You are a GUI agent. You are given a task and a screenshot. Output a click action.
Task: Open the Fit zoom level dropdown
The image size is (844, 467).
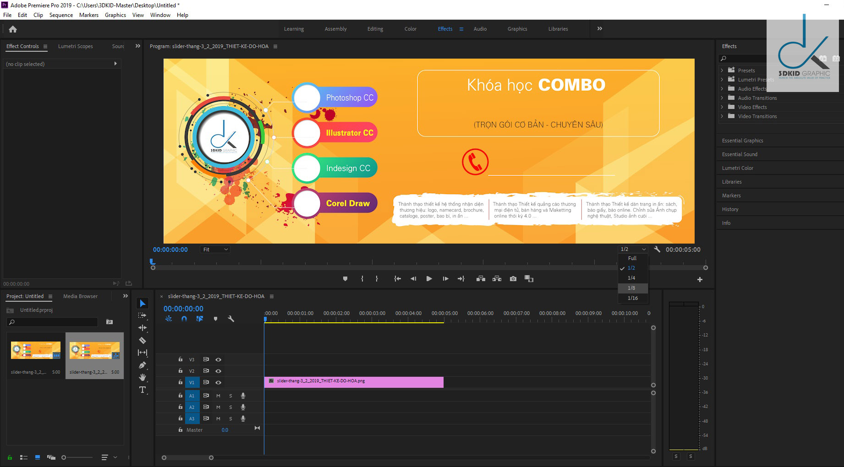point(215,250)
